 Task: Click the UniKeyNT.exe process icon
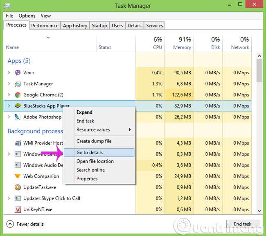[x=18, y=209]
